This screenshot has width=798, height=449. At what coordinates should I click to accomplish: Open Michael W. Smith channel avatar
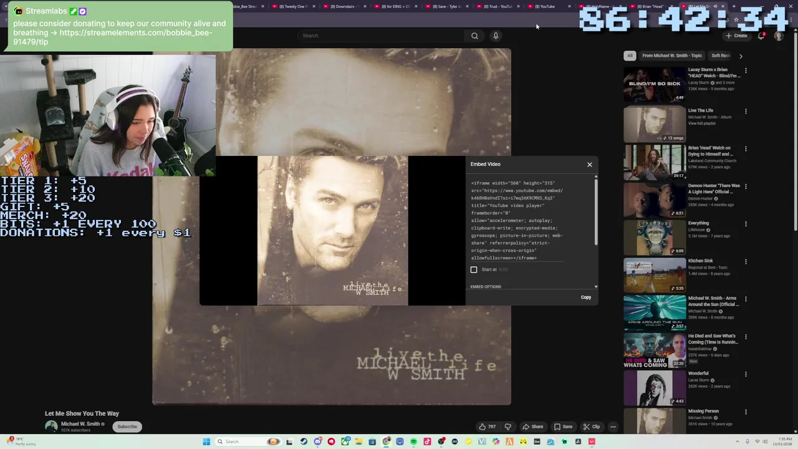[x=51, y=427]
